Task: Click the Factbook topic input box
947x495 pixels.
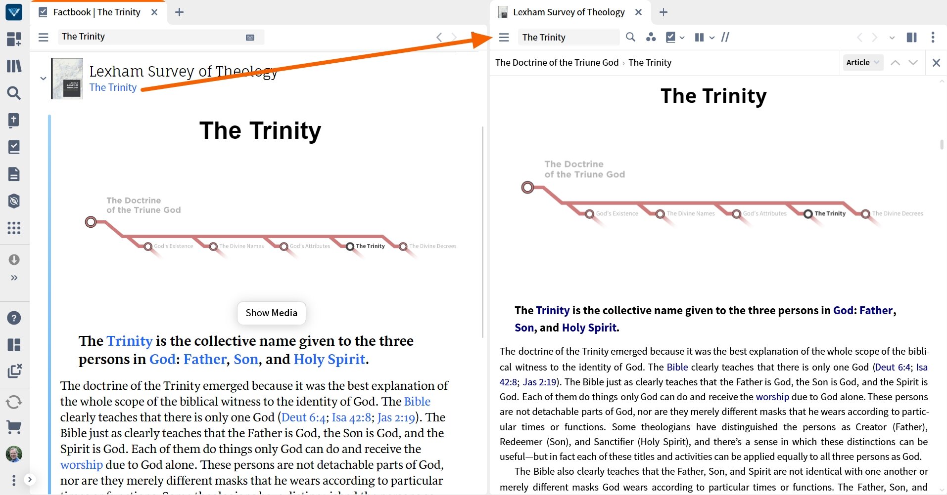Action: click(x=161, y=37)
